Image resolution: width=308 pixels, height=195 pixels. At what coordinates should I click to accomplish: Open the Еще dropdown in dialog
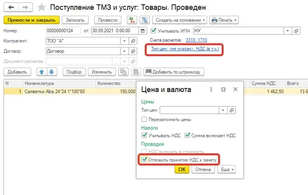[x=227, y=169]
